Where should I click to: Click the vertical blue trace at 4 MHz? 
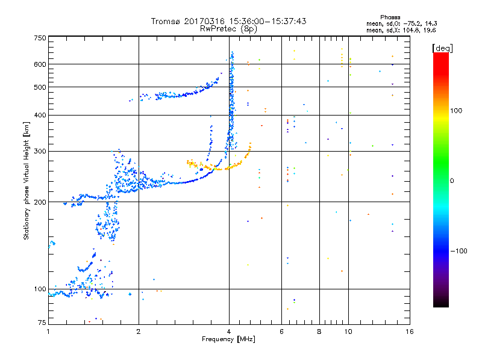(232, 101)
